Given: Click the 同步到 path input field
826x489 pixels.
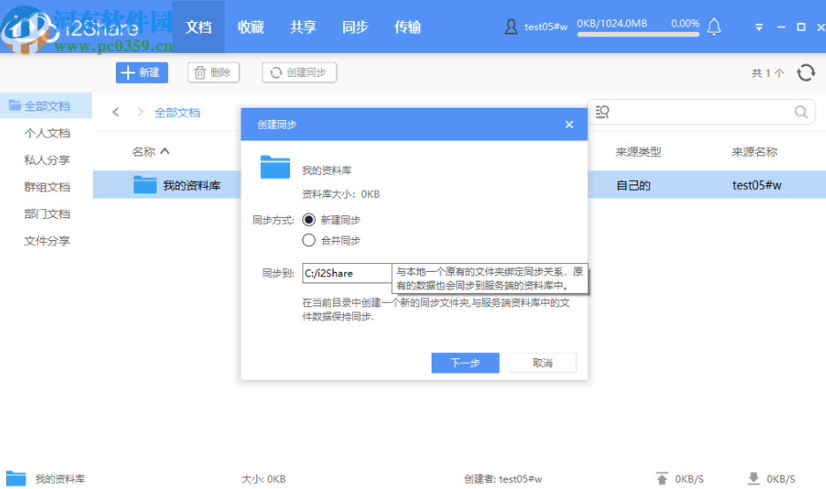Looking at the screenshot, I should coord(347,273).
